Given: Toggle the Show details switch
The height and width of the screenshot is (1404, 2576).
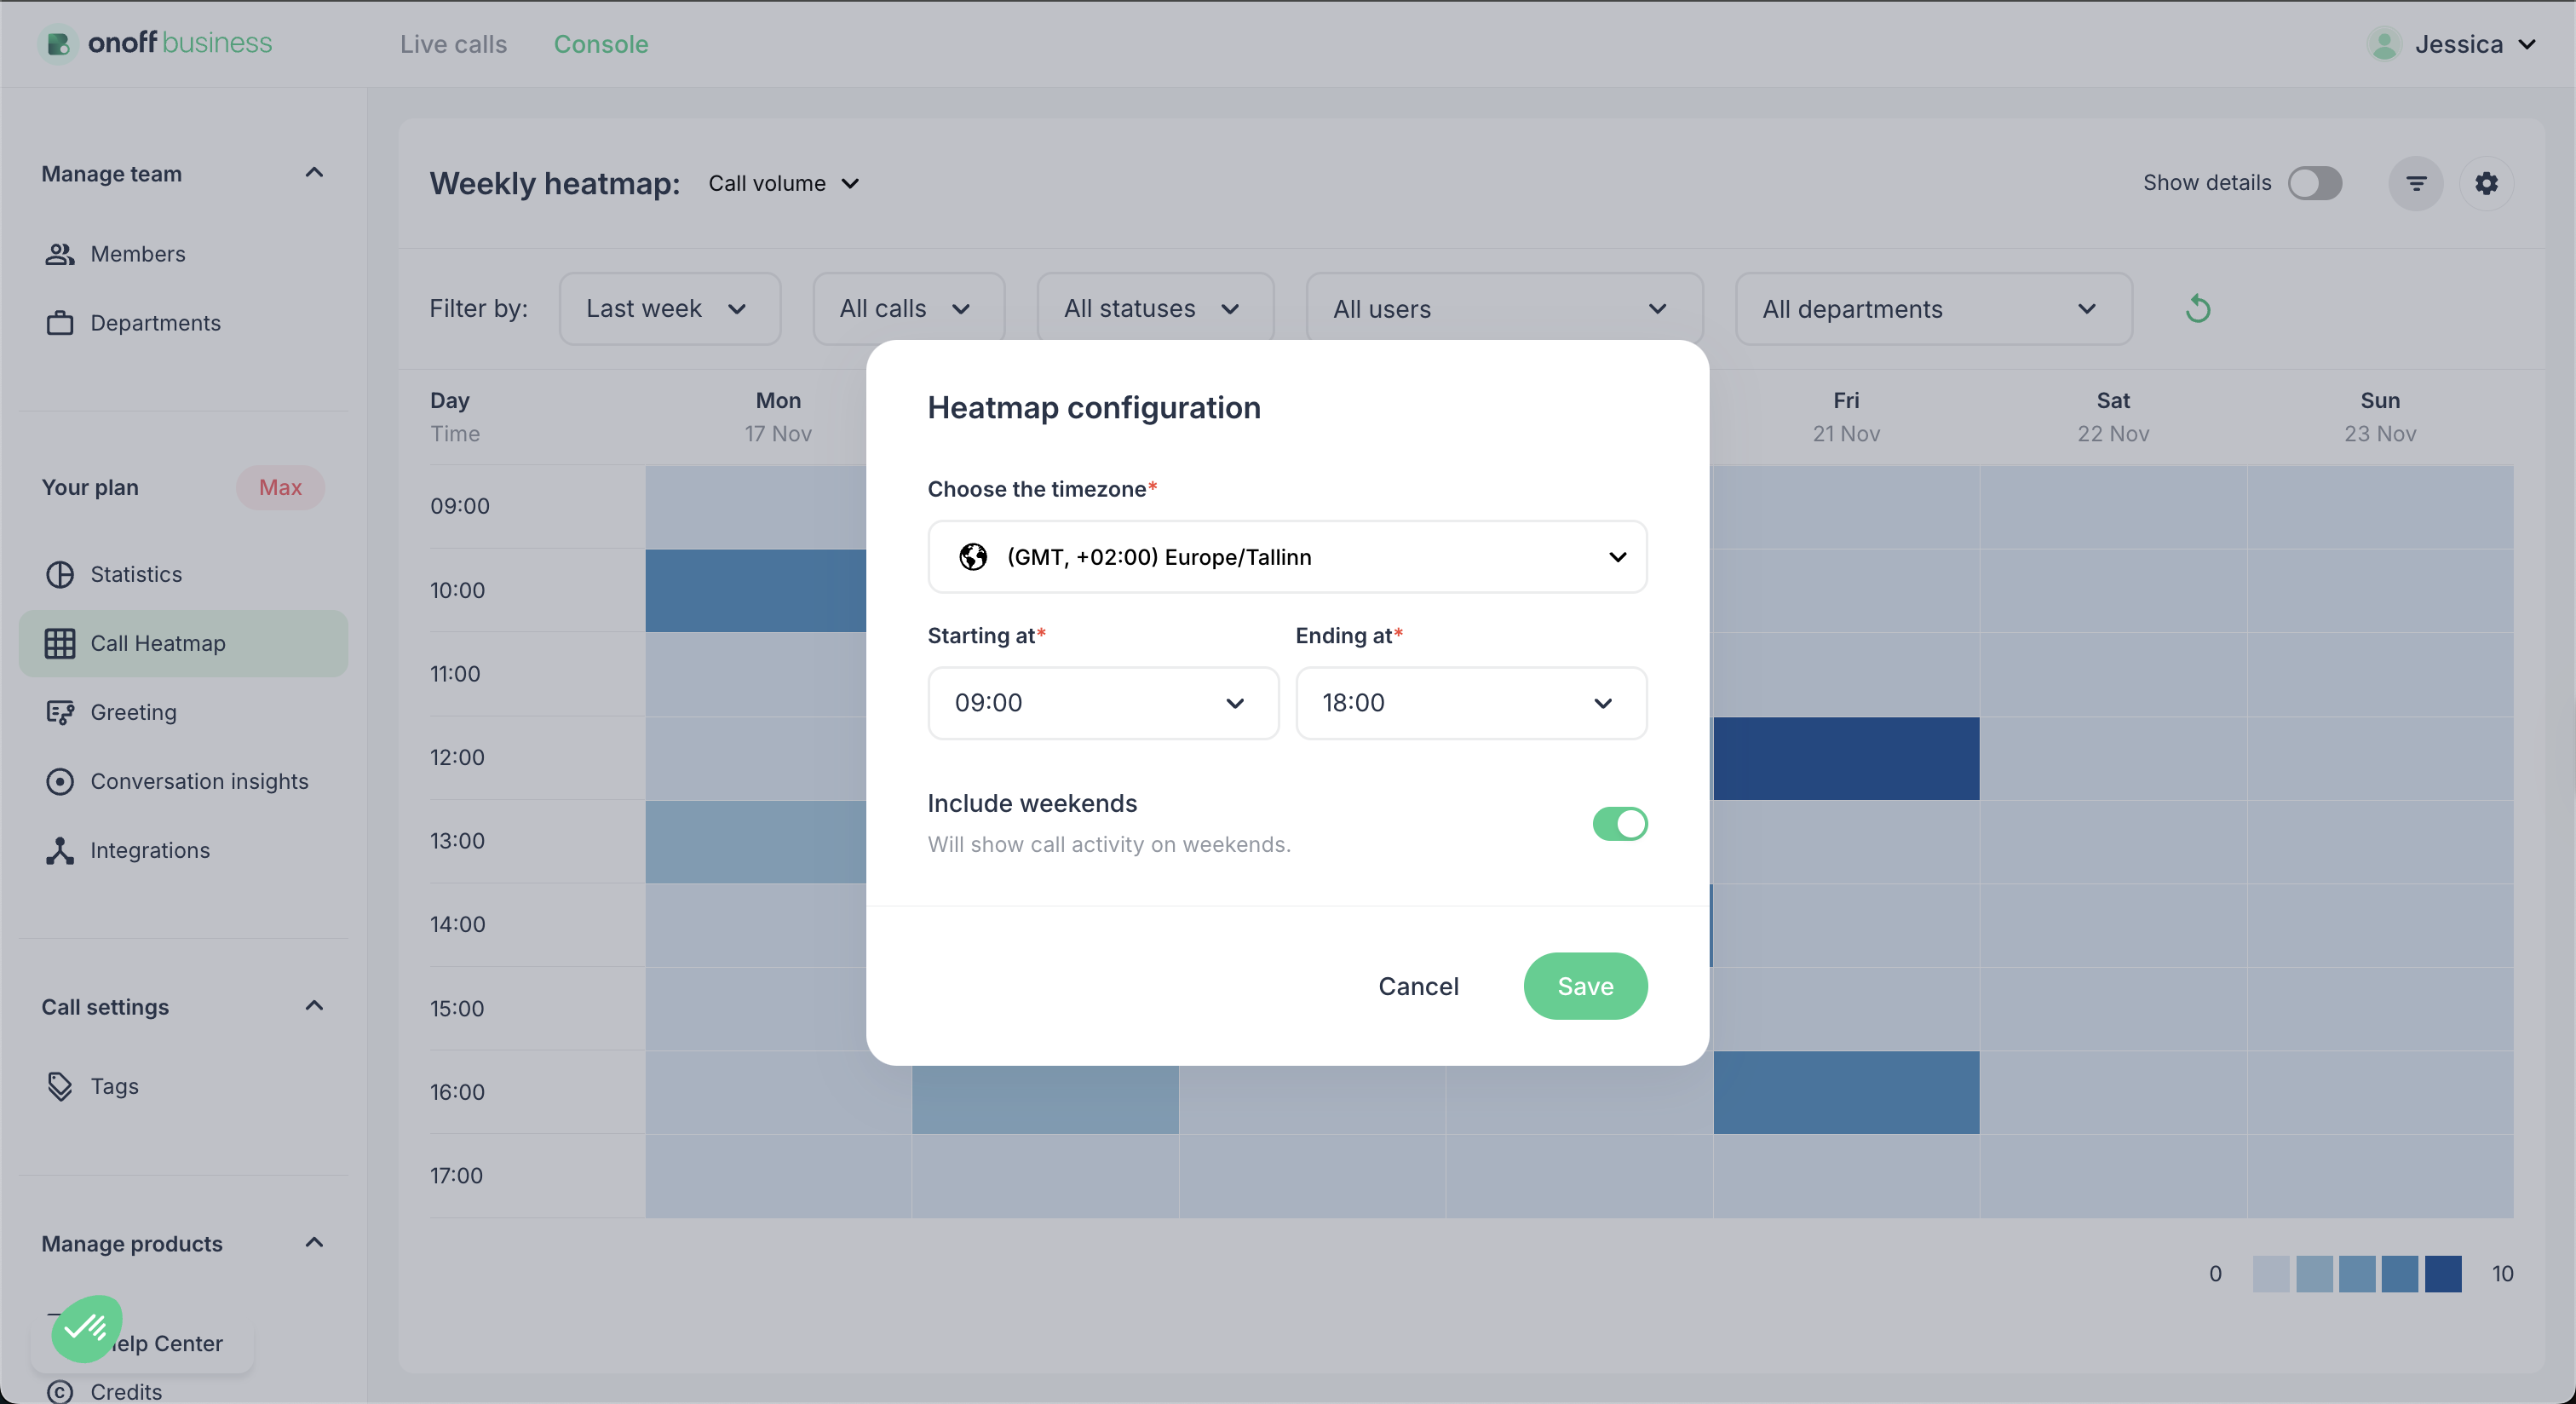Looking at the screenshot, I should 2314,183.
